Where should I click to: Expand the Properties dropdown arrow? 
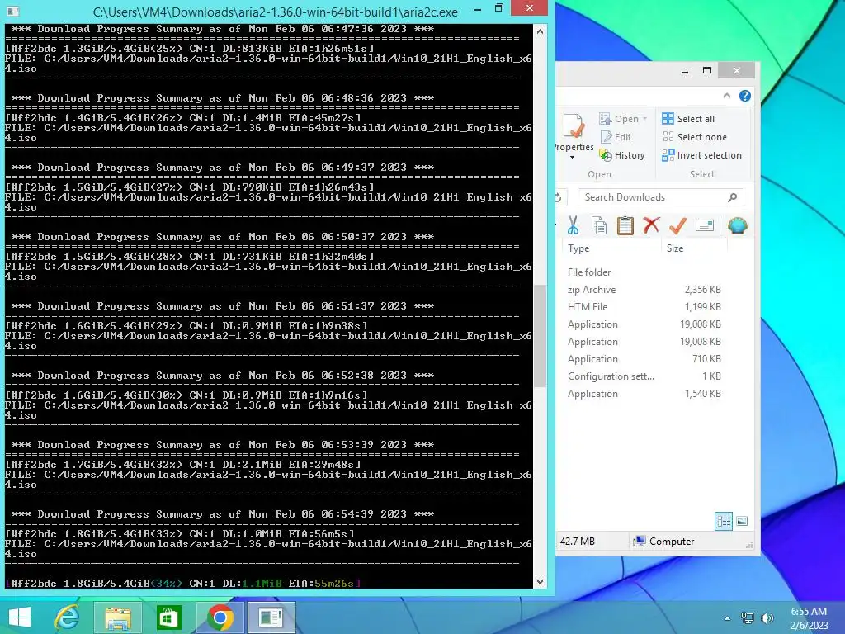tap(573, 158)
